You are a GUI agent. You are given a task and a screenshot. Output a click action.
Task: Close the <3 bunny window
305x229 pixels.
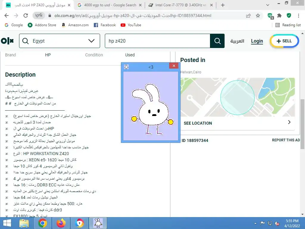pyautogui.click(x=174, y=66)
